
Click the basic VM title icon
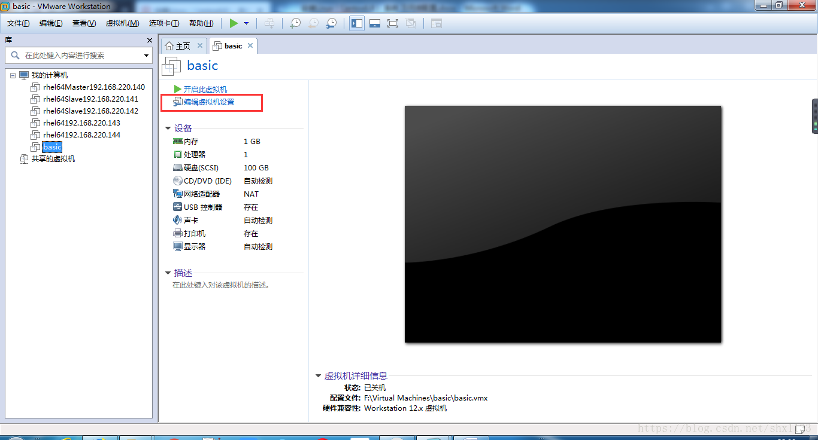click(x=172, y=66)
